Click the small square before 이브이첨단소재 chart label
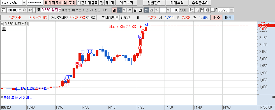Viewport: 275px width, 110px height. [x=2, y=24]
